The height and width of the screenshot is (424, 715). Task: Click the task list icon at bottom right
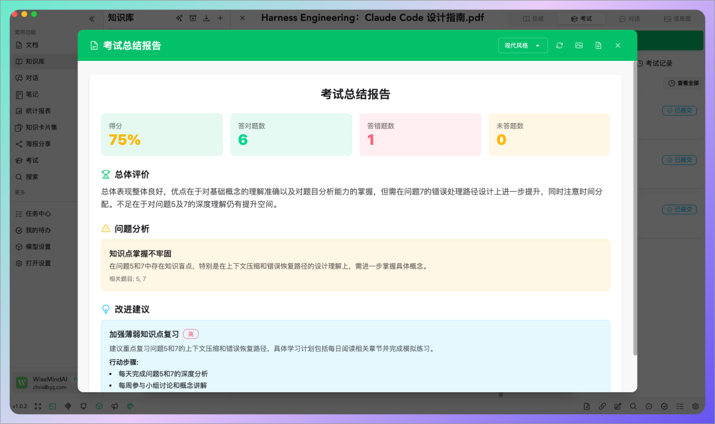[x=680, y=406]
